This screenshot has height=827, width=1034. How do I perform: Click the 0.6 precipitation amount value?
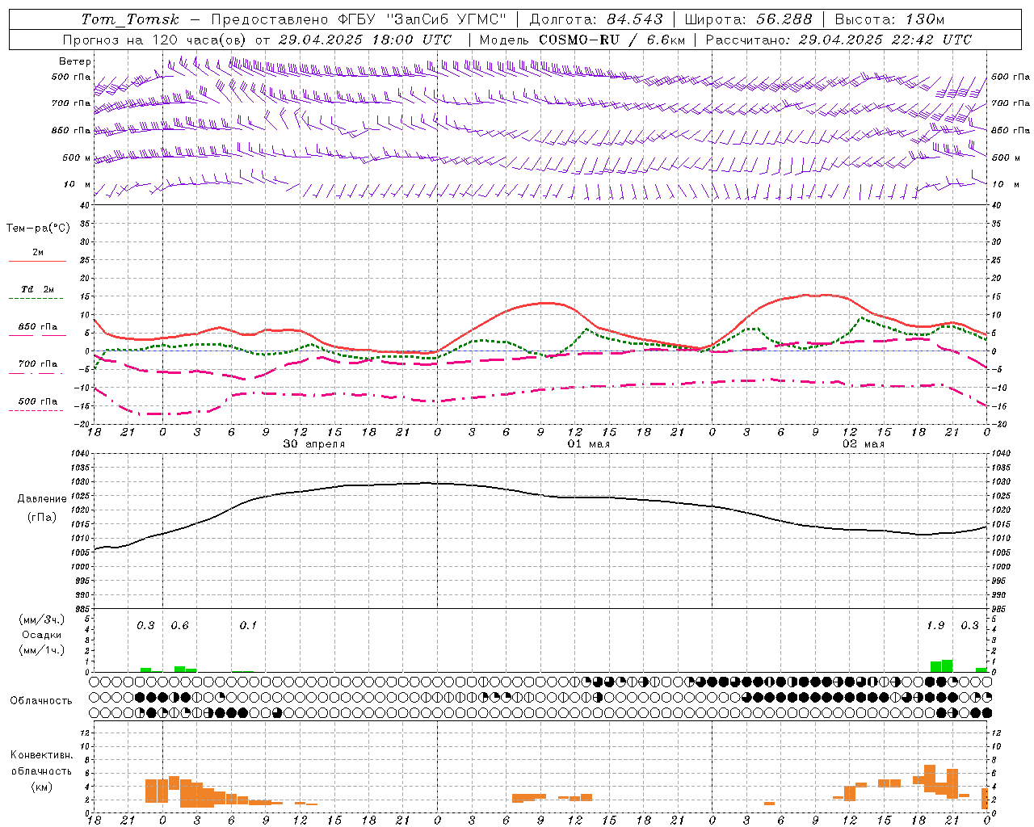179,626
